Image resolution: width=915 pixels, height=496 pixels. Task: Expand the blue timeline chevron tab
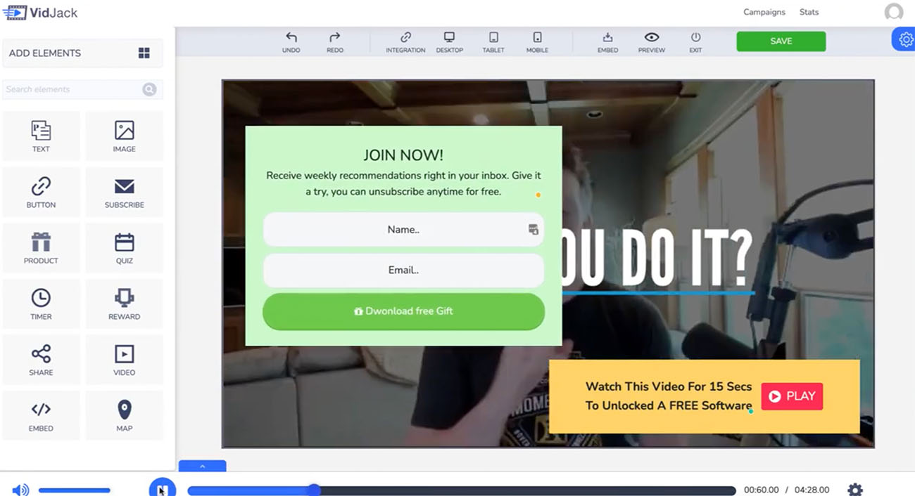click(x=202, y=466)
